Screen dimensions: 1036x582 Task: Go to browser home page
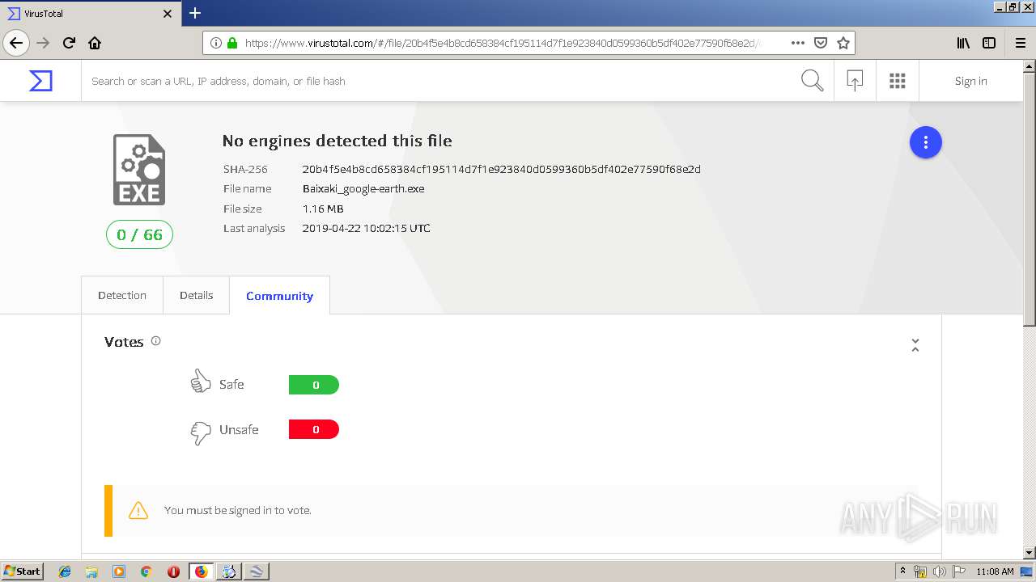tap(95, 43)
